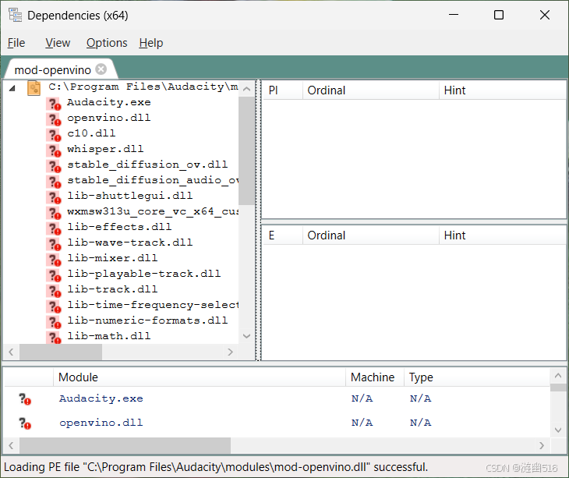Screen dimensions: 569x478
Task: Sort module list by Machine column
Action: [375, 377]
